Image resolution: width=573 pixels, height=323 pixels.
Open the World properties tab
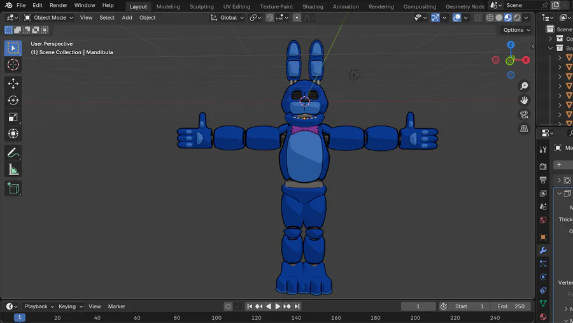tap(543, 220)
